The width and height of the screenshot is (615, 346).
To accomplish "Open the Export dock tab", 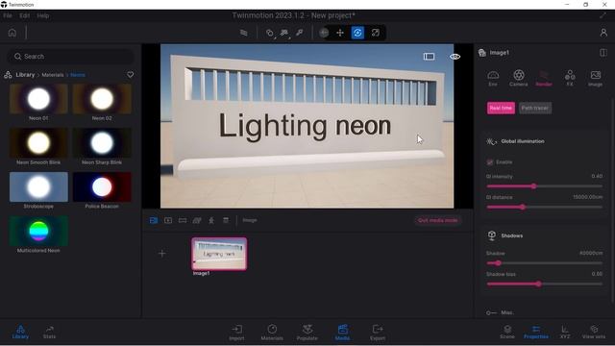I will click(378, 332).
